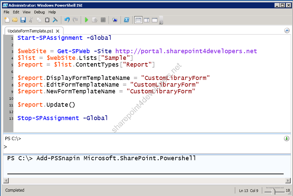
Task: Open the Edit menu
Action: tap(16, 12)
